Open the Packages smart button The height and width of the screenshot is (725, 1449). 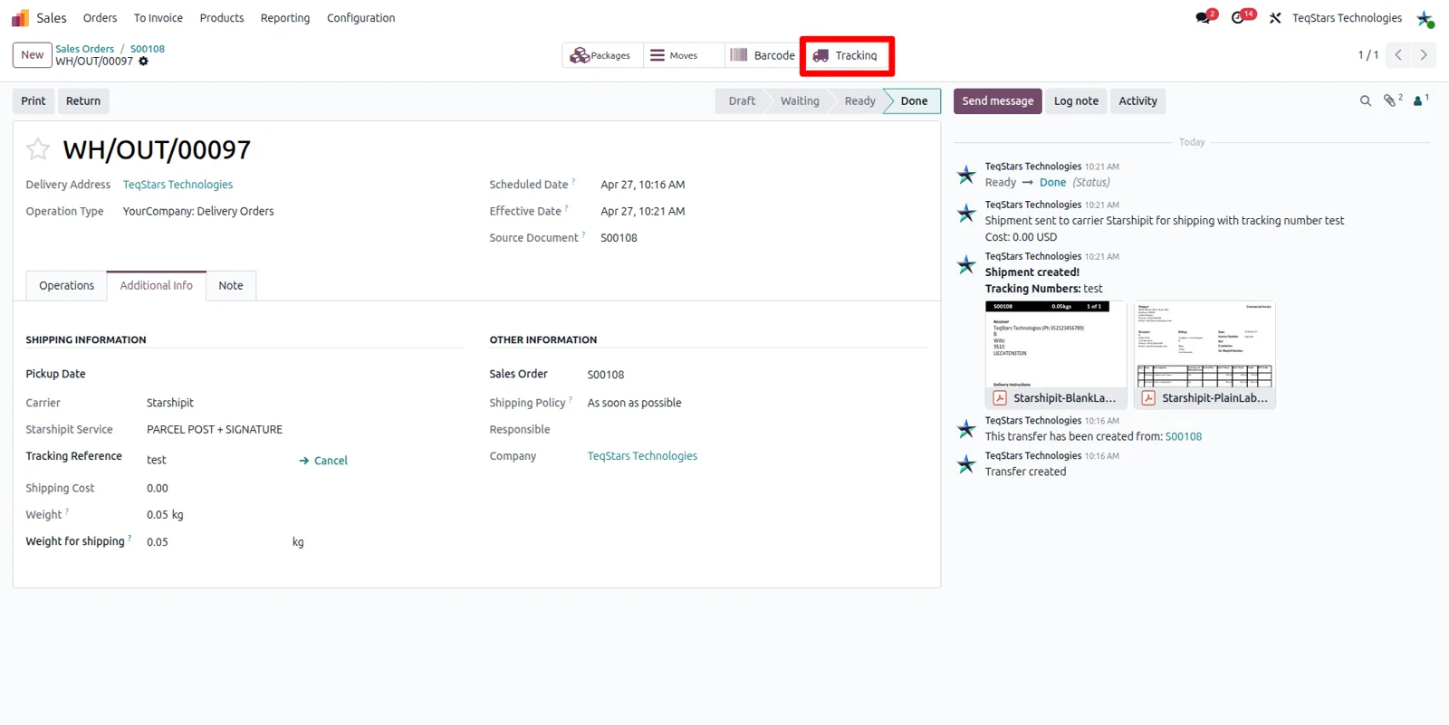click(600, 55)
